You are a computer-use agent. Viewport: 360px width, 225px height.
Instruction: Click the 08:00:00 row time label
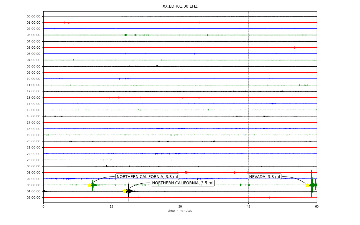coord(33,66)
